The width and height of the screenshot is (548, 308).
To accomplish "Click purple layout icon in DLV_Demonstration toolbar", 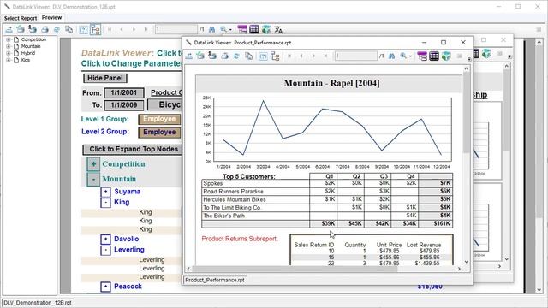I will click(x=242, y=29).
